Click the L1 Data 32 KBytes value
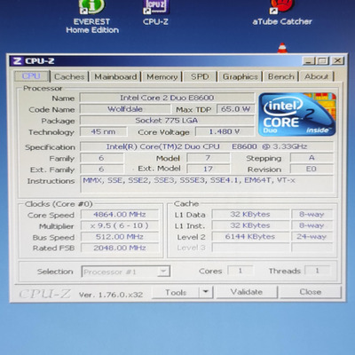Image resolution: width=355 pixels, height=355 pixels. point(250,214)
